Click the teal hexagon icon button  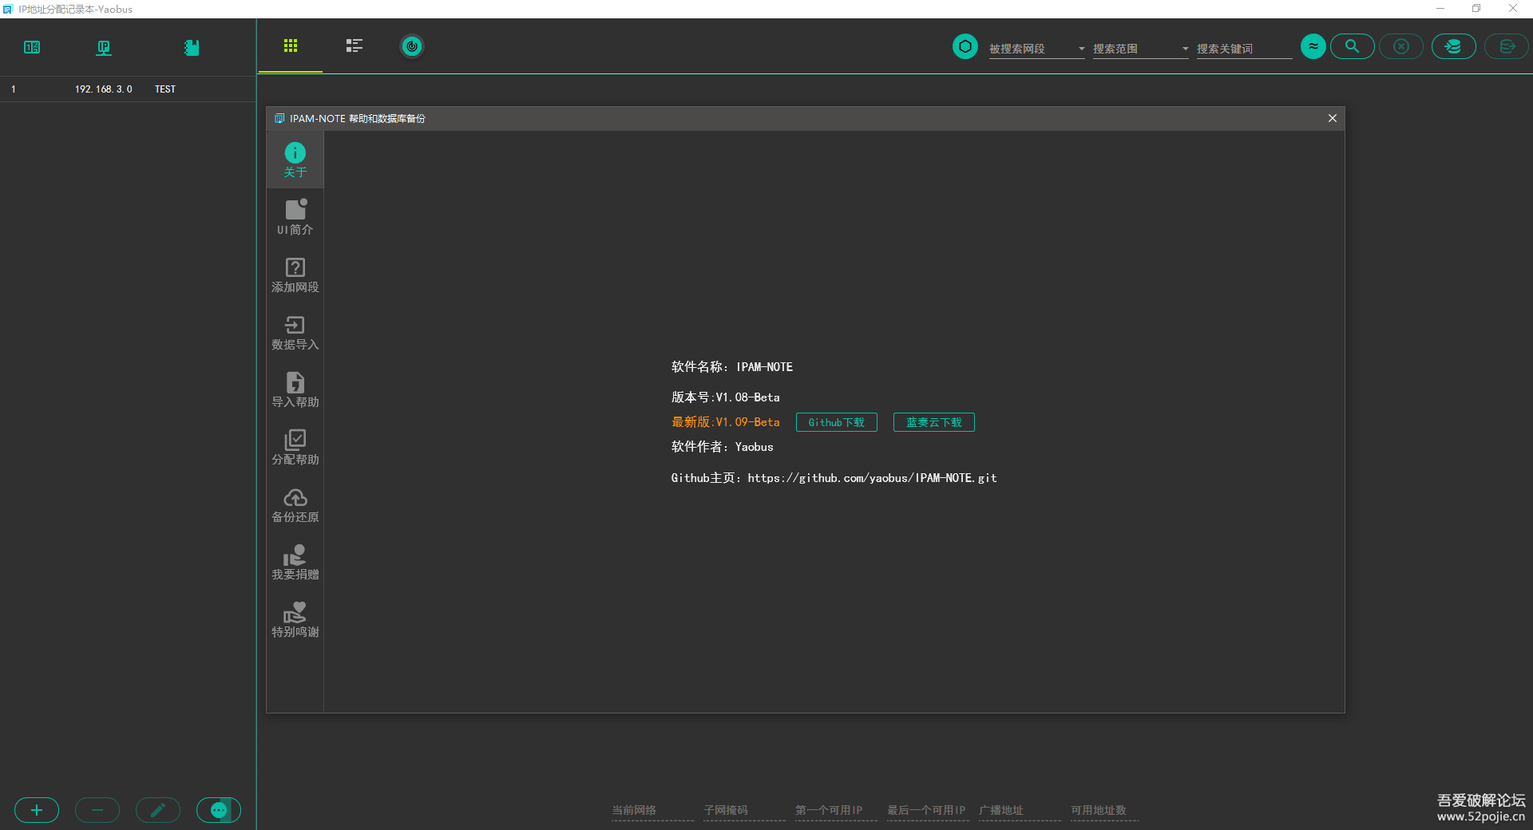965,47
